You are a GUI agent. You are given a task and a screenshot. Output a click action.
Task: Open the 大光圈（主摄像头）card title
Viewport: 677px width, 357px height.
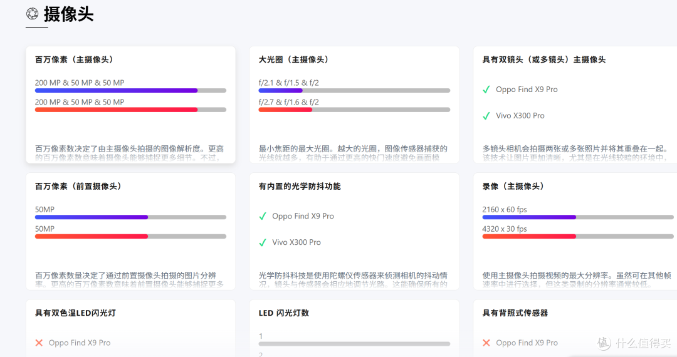coord(293,59)
